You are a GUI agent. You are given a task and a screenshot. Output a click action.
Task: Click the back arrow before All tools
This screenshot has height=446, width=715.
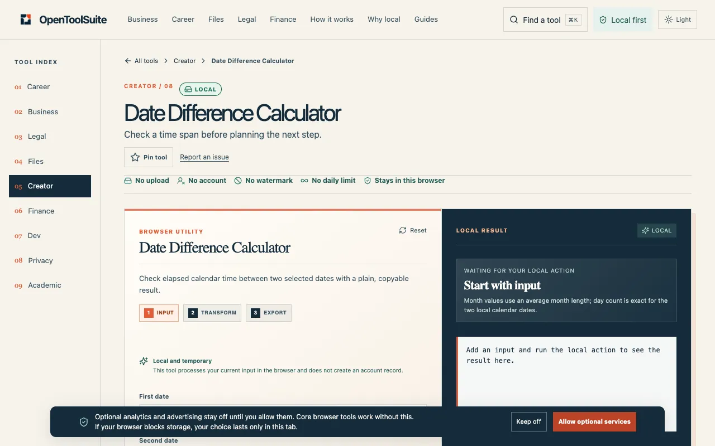(128, 61)
